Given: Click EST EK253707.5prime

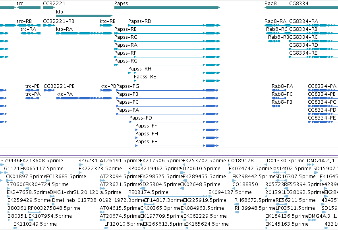Looking at the screenshot, I should pyautogui.click(x=205, y=161).
